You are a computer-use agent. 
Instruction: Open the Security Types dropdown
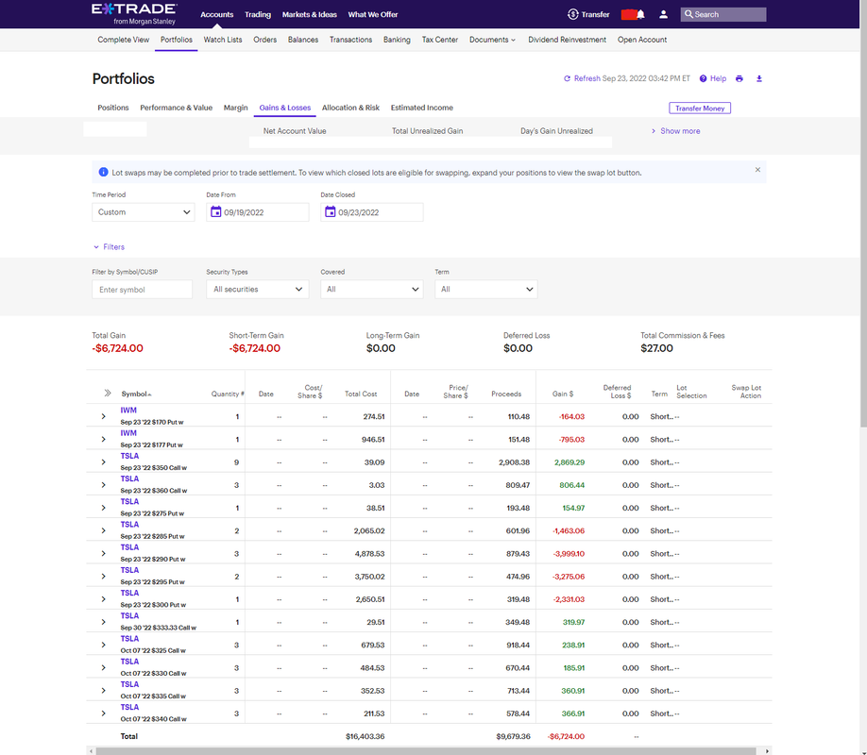pyautogui.click(x=258, y=289)
